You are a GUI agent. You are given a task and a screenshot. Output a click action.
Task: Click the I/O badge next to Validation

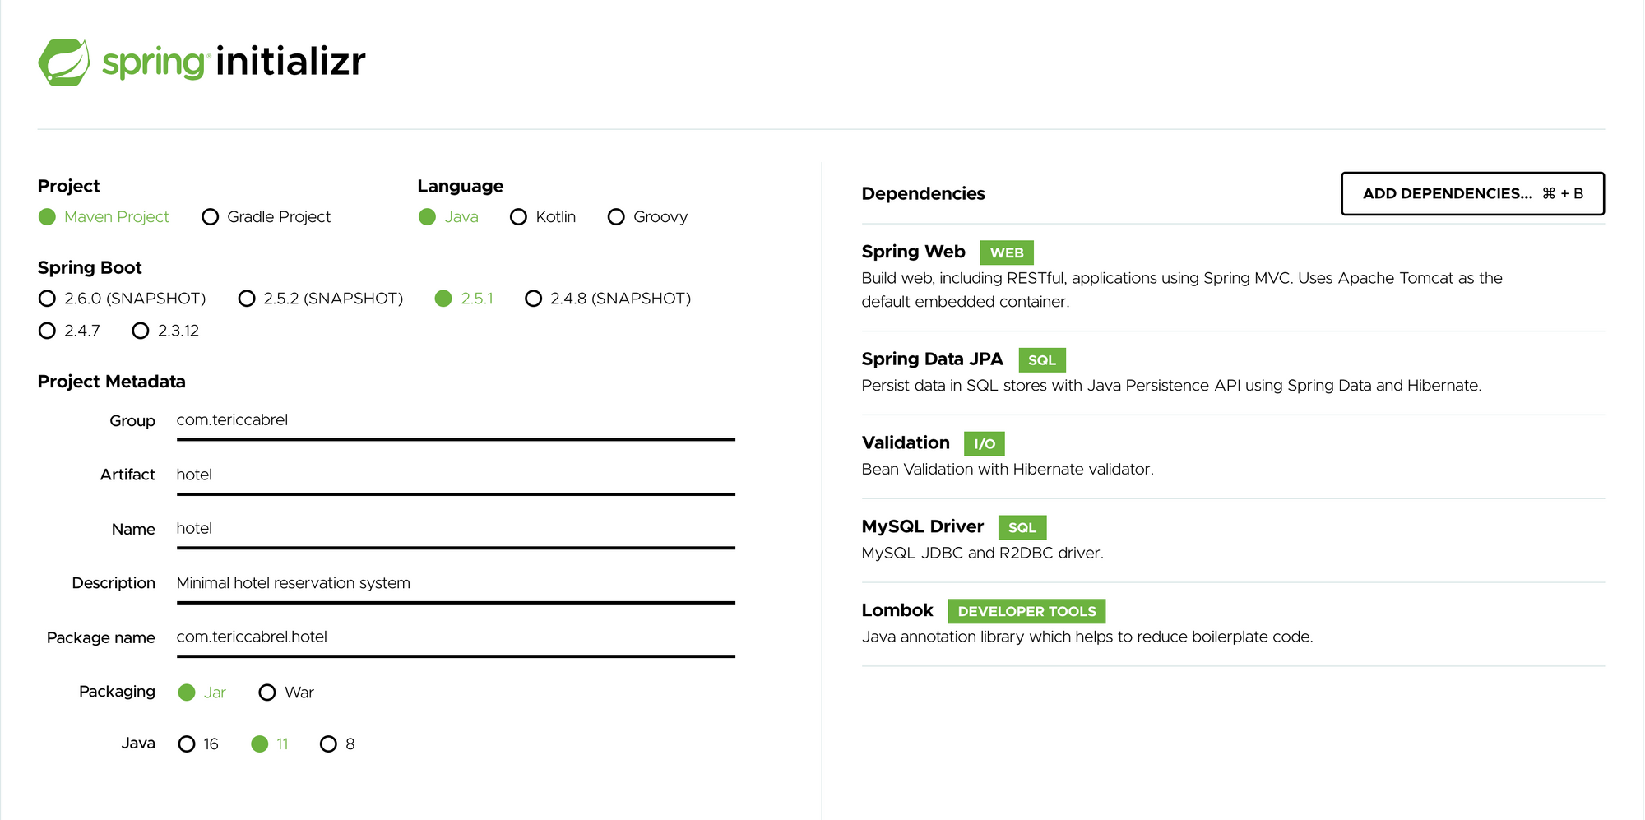pyautogui.click(x=984, y=443)
